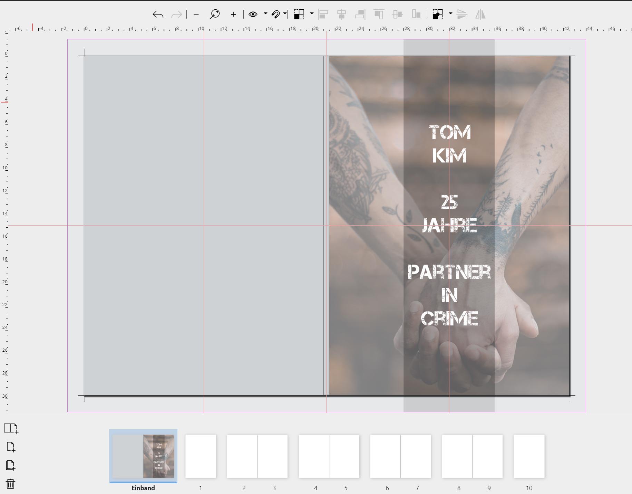This screenshot has width=632, height=494.
Task: Click the checkered arrange objects icon
Action: click(x=299, y=15)
